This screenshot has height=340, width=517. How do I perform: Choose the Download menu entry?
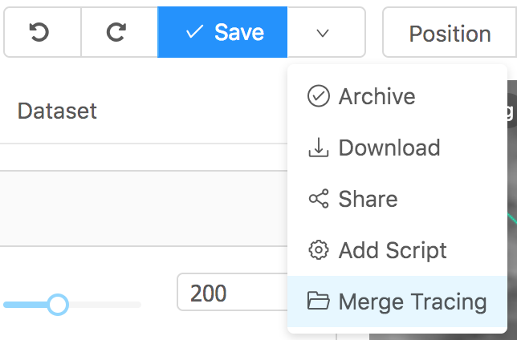pyautogui.click(x=397, y=148)
